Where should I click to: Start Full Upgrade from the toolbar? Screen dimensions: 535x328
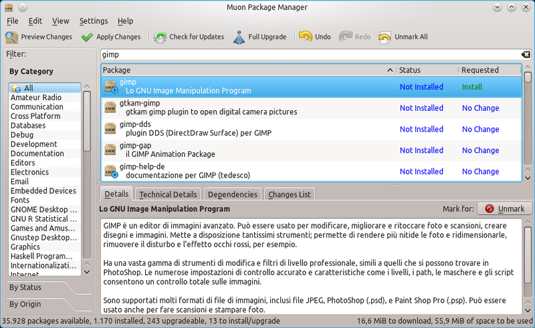(239, 37)
